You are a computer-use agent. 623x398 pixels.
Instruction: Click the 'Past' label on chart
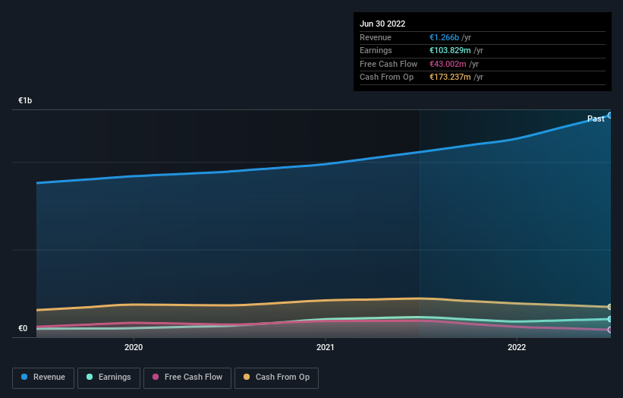pos(596,119)
